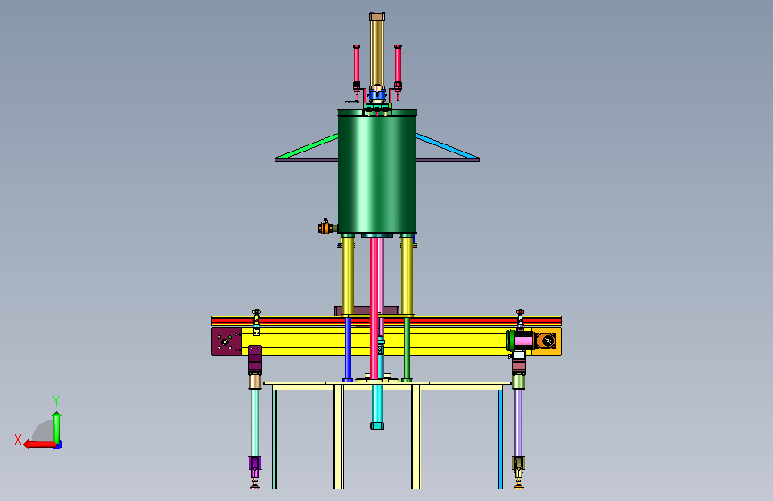Select the maroon end plate of the conveyor
The width and height of the screenshot is (773, 501).
(226, 341)
